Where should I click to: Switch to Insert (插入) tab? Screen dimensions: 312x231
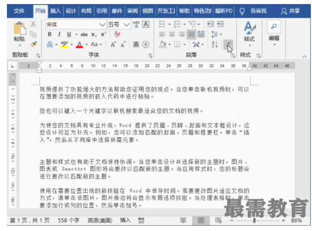56,11
